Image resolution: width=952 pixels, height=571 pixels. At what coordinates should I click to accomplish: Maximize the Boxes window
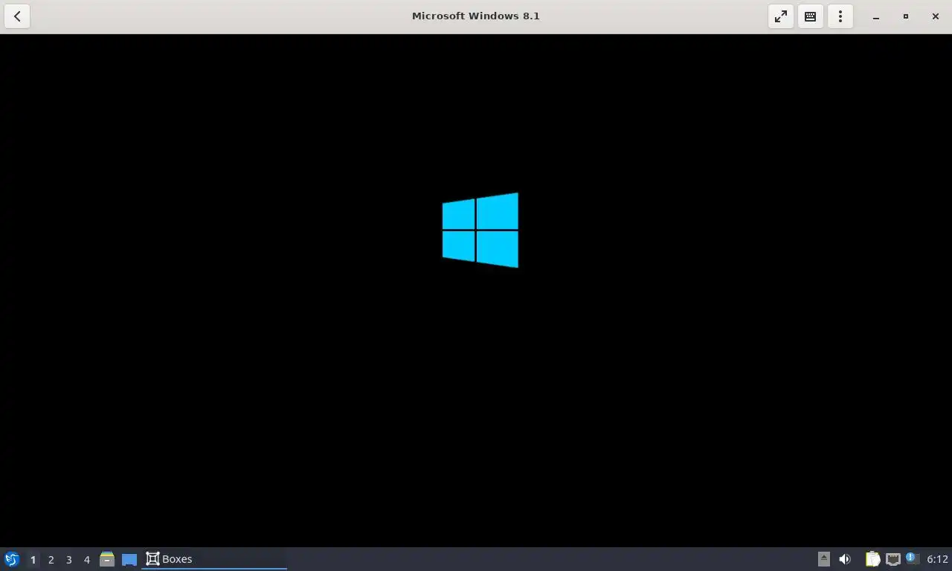click(906, 16)
